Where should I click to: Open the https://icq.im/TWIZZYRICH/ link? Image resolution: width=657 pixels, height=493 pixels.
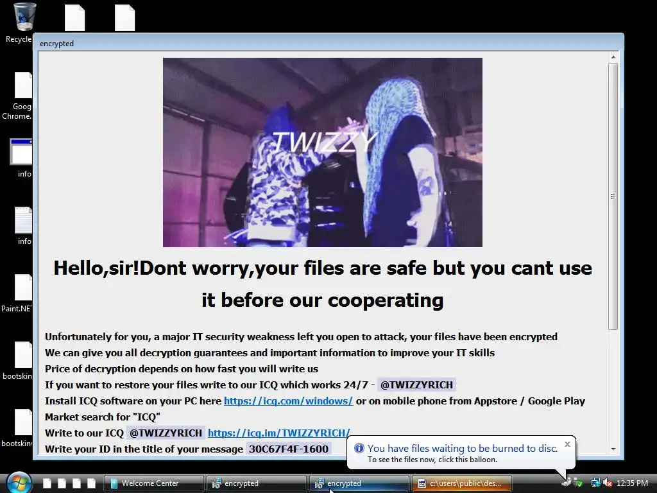(278, 433)
